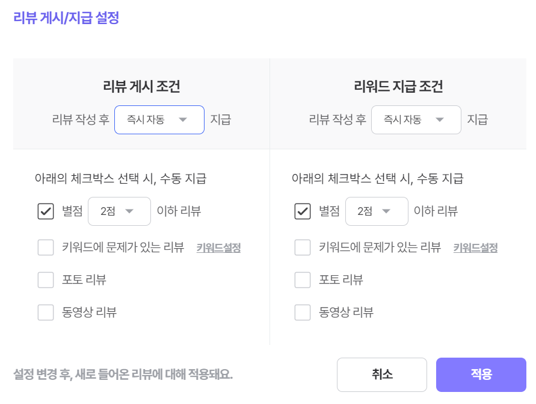Open the 즉시 자동 dropdown under 리뷰 게시 조건
The width and height of the screenshot is (536, 404).
point(159,120)
